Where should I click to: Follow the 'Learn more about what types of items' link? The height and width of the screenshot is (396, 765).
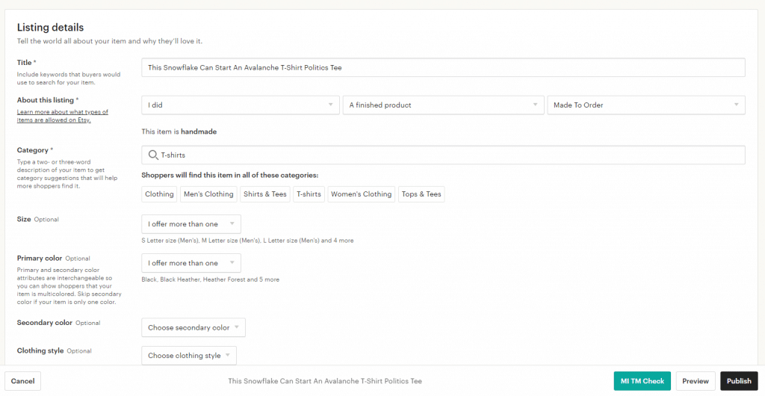click(63, 116)
